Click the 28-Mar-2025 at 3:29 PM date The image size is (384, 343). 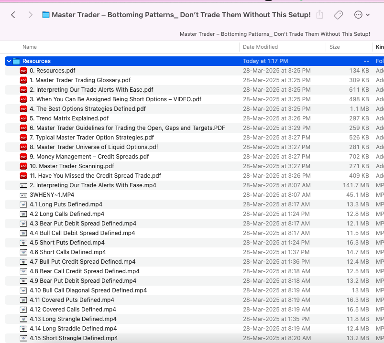[x=277, y=128]
